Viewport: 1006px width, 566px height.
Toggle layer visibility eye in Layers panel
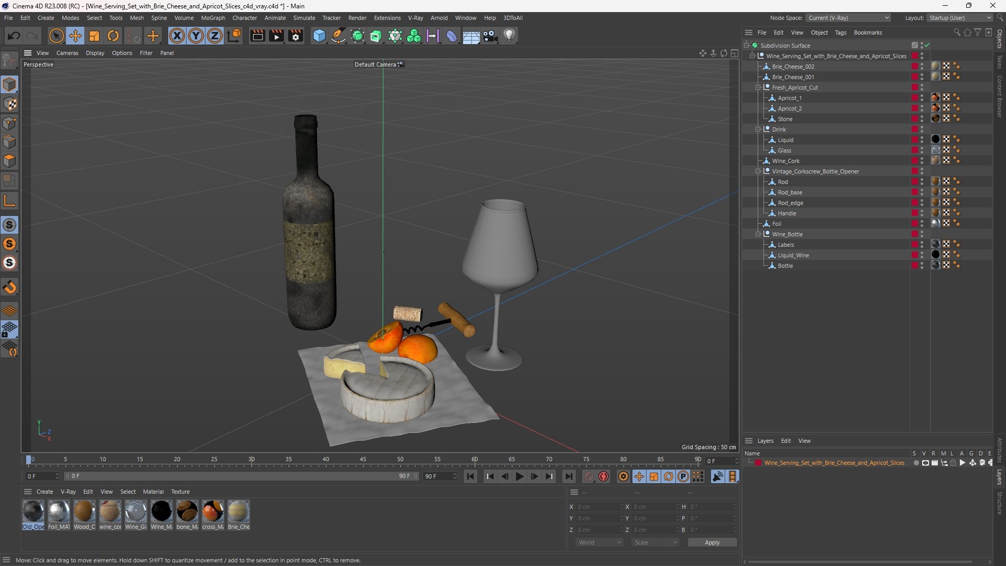tap(925, 463)
